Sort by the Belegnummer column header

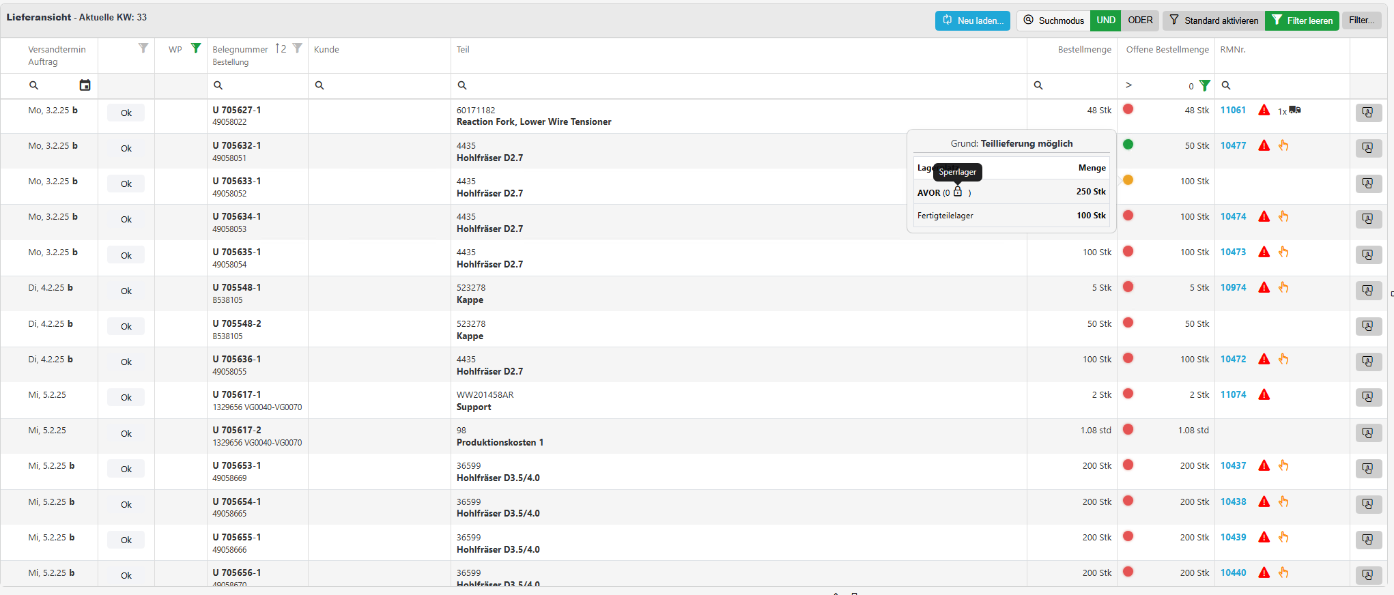tap(240, 49)
